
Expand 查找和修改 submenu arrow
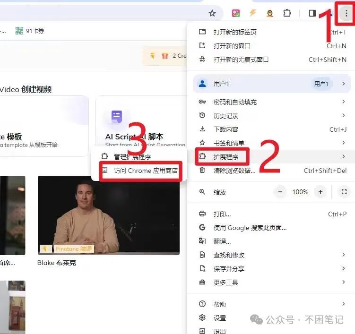click(x=344, y=255)
